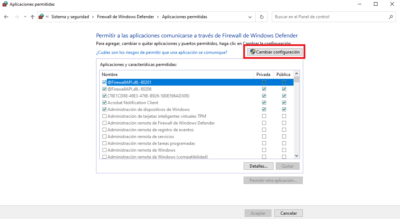Screen dimensions: 400x219
Task: Check Administración remota de Windows row checkbox
Action: pos(104,150)
